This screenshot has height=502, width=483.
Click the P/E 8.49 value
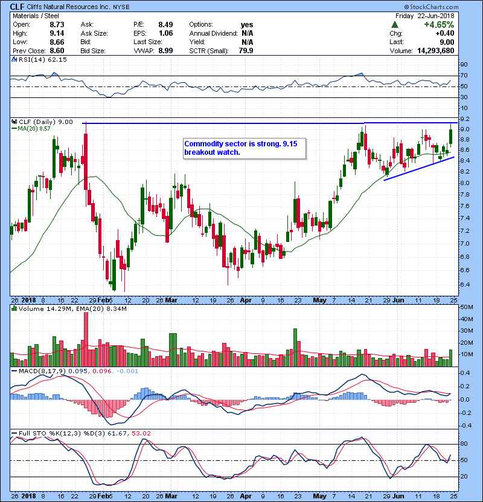pos(165,25)
